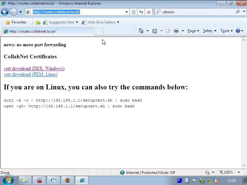Click Internet Protected Mode Off status zone

148,173
